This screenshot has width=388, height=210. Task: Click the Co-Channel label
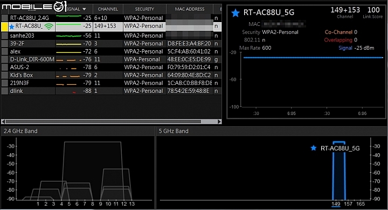coord(338,32)
